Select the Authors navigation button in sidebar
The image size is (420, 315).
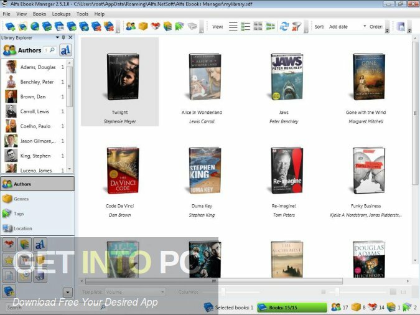pos(37,184)
